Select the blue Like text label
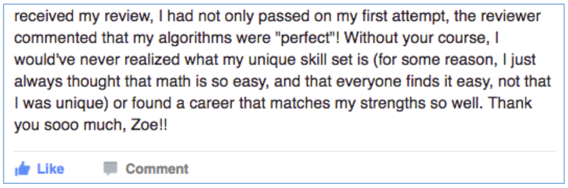The width and height of the screenshot is (568, 188). [x=51, y=169]
